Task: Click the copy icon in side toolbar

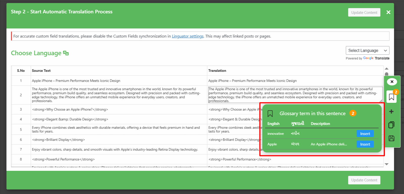Action: 391,125
